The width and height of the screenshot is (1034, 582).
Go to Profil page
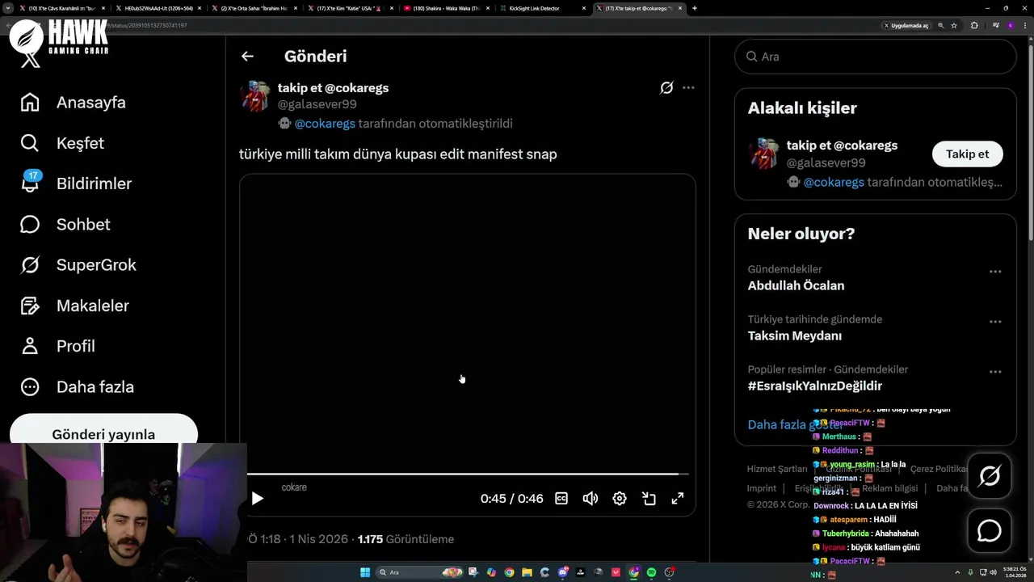(x=57, y=346)
